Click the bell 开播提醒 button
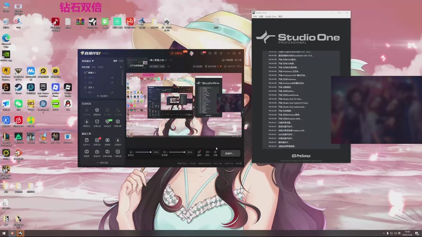This screenshot has height=237, width=422. 227,60
